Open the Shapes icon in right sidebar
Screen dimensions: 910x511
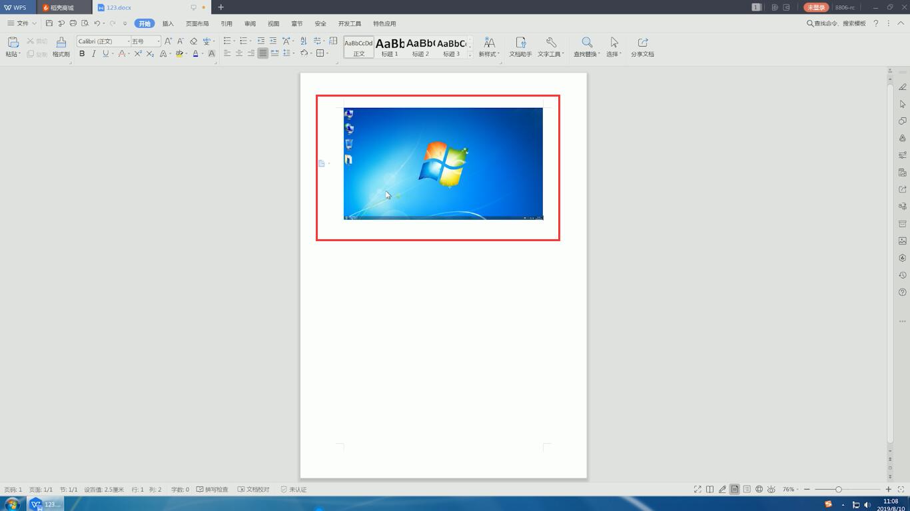click(x=902, y=121)
